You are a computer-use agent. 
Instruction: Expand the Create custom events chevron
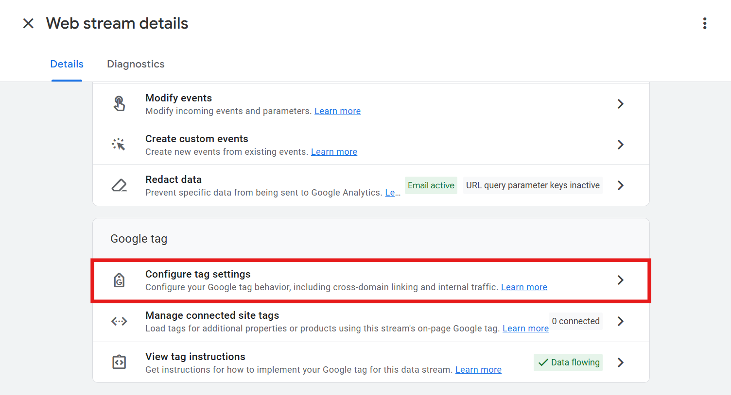coord(620,145)
